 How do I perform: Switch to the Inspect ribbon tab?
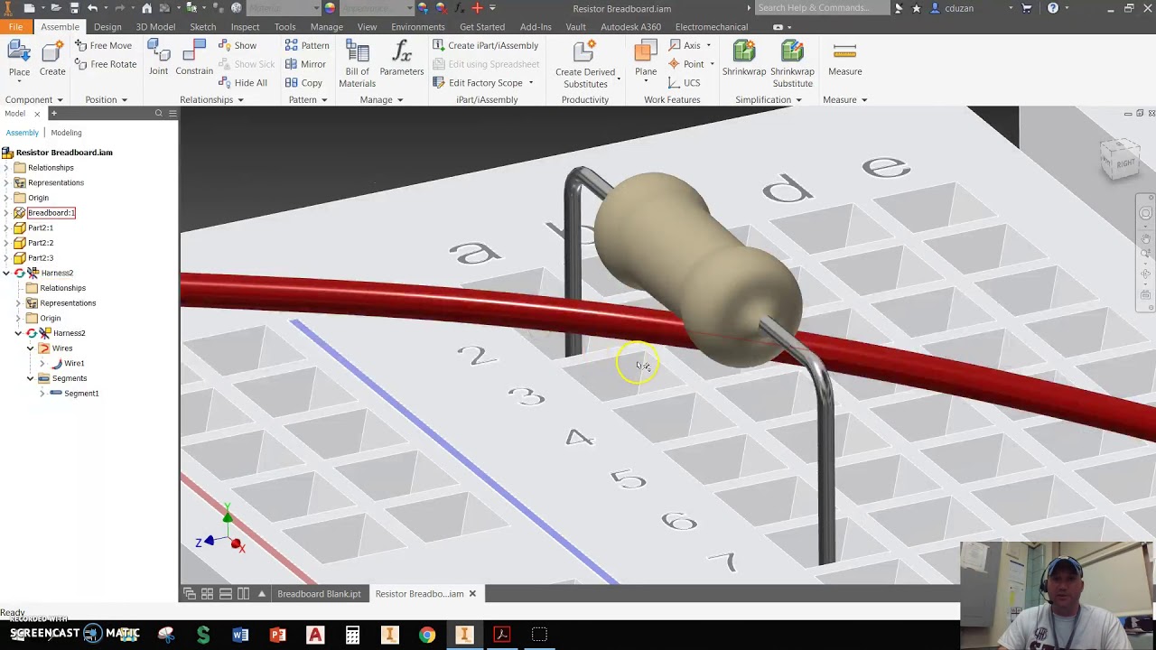[x=245, y=27]
